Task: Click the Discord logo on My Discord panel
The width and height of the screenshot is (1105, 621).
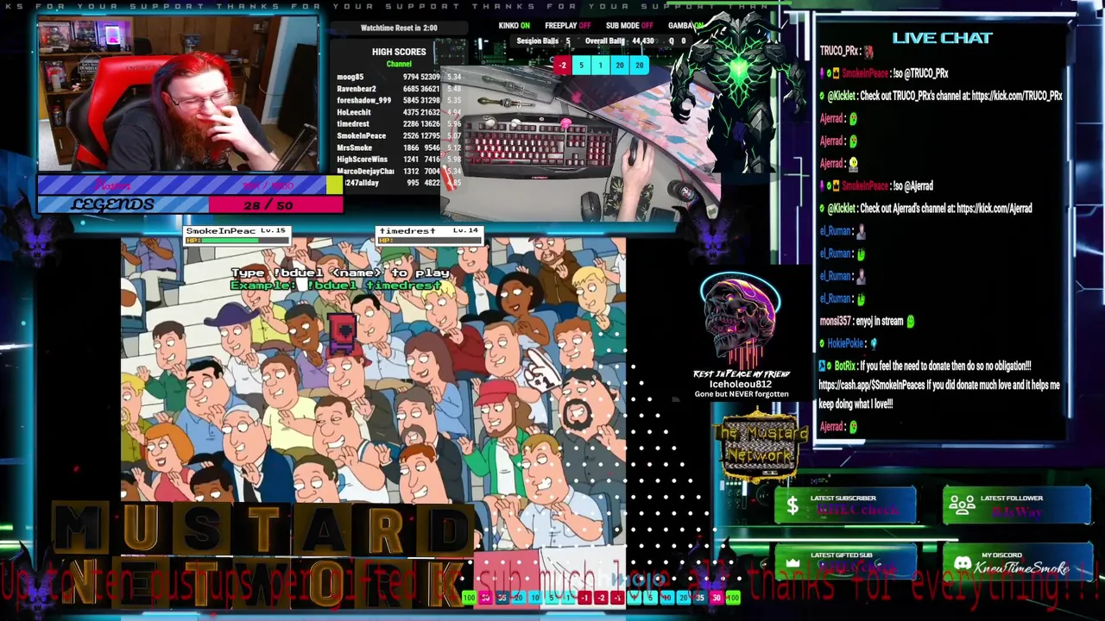Action: pyautogui.click(x=962, y=564)
